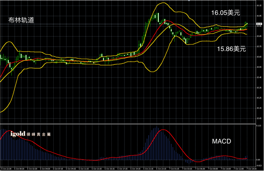Image resolution: width=264 pixels, height=171 pixels.
Task: Click the 0.00 MACD zero level label
Action: coord(258,160)
